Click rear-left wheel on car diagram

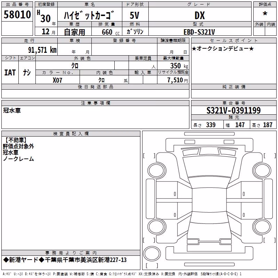tap(157, 227)
